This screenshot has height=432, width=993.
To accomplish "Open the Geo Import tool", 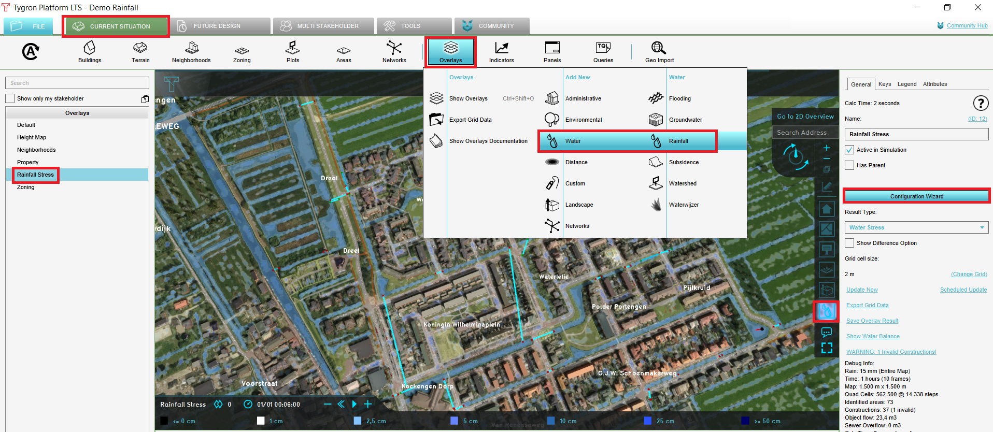I will pos(659,52).
